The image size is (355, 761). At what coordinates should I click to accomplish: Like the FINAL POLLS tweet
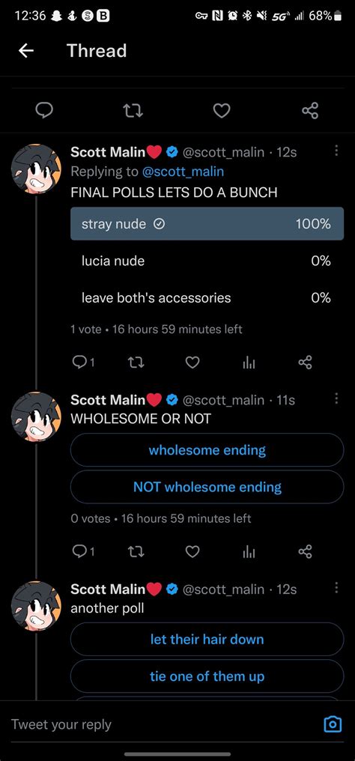[192, 363]
